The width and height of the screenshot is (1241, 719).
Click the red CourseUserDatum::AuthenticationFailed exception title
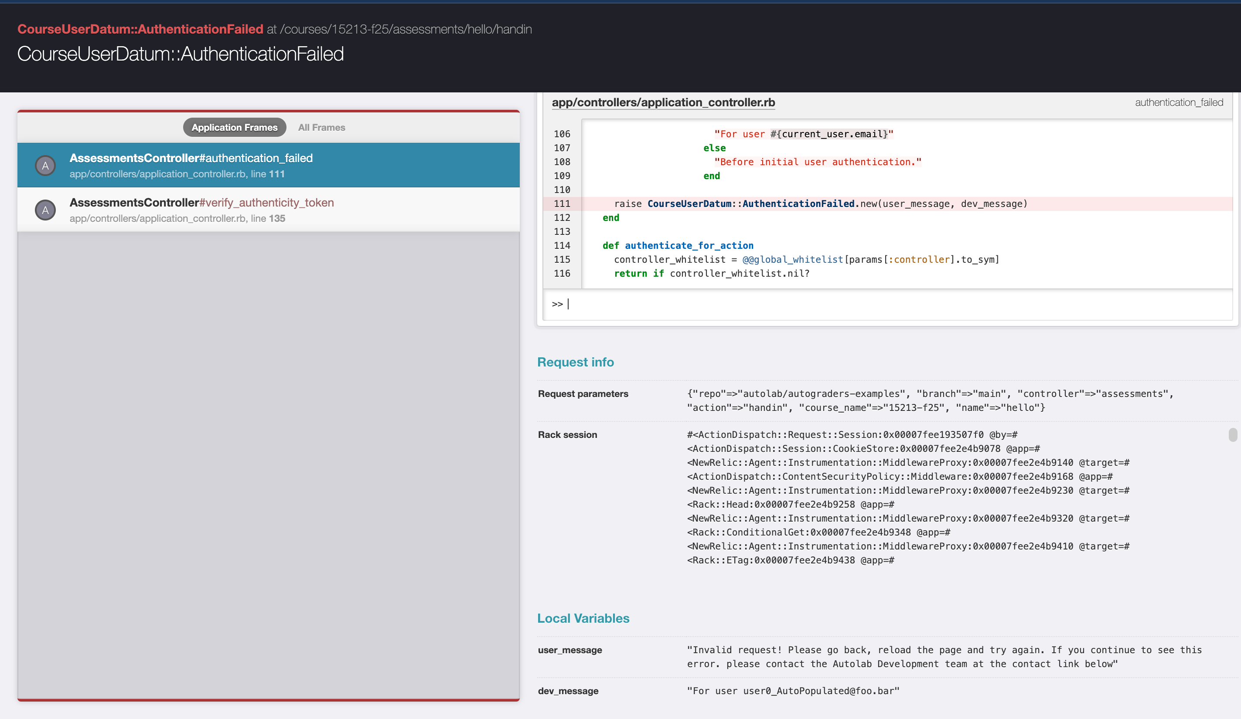point(140,29)
